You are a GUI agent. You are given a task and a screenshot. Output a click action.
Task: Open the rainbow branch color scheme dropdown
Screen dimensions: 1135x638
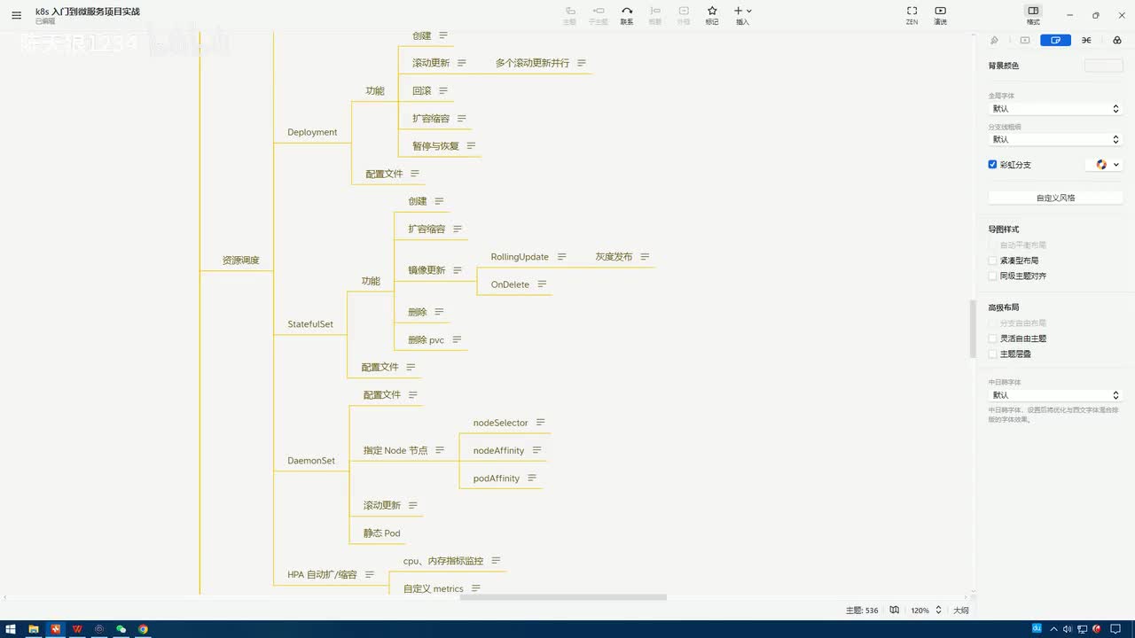1104,165
